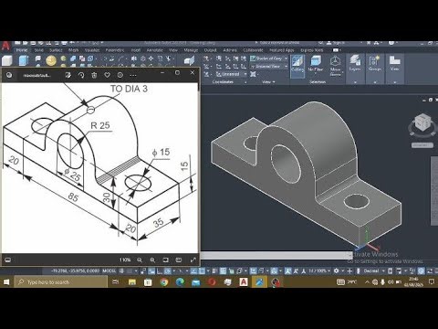Open the Express Tools ribbon tab
Viewport: 438px width, 329px height.
click(312, 50)
